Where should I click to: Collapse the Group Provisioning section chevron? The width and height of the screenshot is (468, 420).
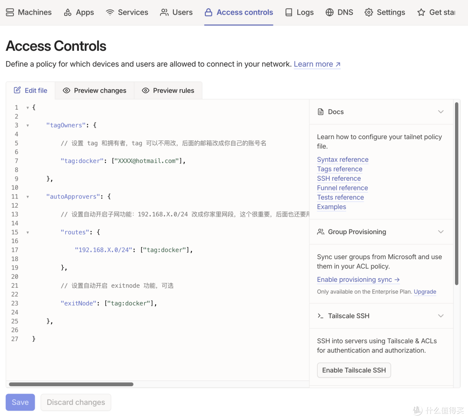tap(441, 231)
